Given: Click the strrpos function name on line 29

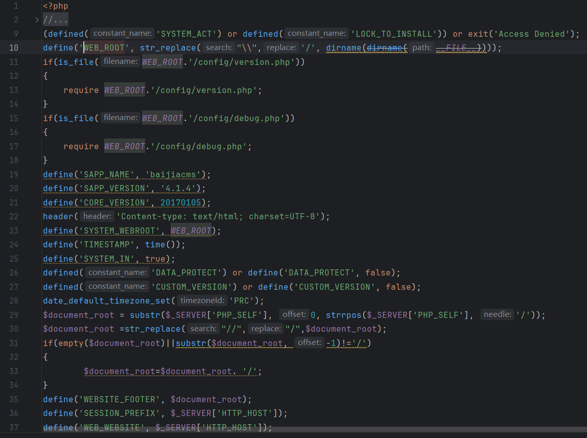Looking at the screenshot, I should (343, 315).
